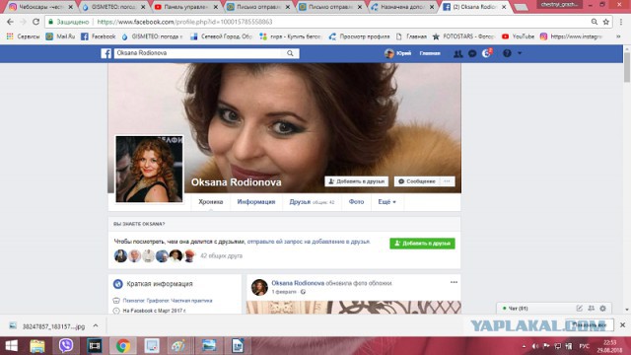
Task: Open Facebook bookmark in bookmarks bar
Action: tap(99, 36)
